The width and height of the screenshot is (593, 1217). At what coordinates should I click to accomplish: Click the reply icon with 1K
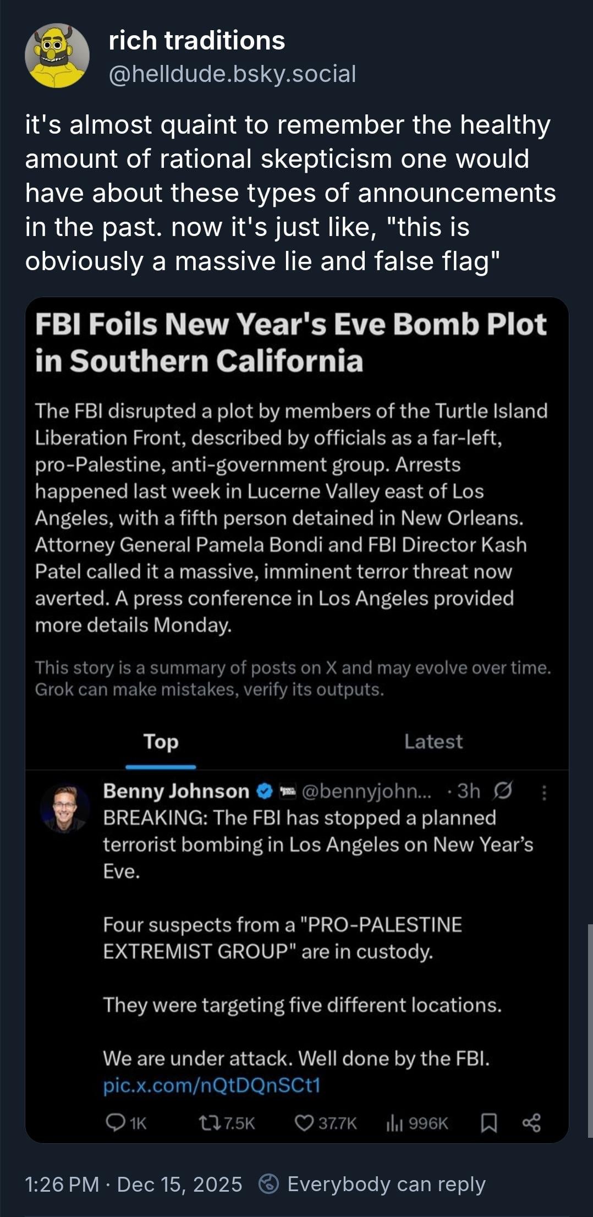(x=116, y=1123)
